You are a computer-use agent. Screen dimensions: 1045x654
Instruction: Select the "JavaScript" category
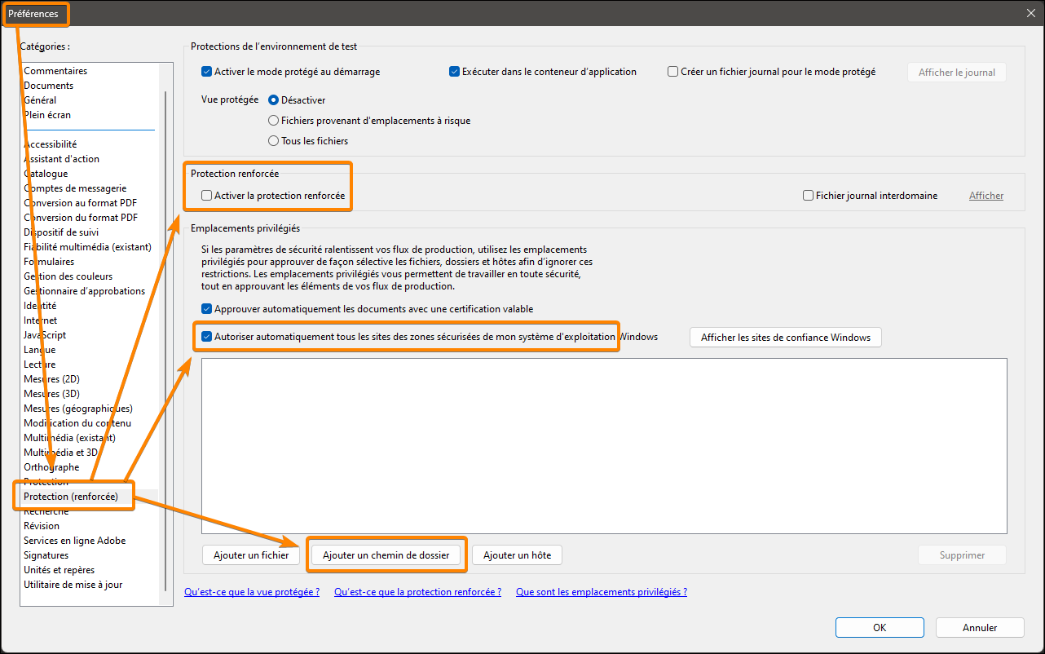pos(44,334)
